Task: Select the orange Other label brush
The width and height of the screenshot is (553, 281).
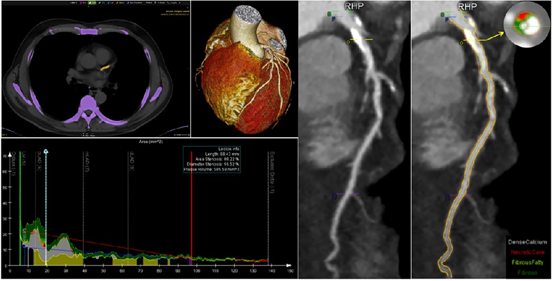Action: (120, 3)
